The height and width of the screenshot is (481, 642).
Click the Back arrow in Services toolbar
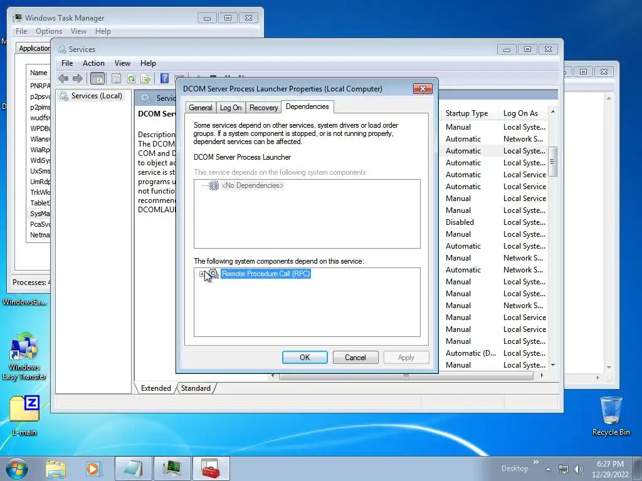click(63, 78)
